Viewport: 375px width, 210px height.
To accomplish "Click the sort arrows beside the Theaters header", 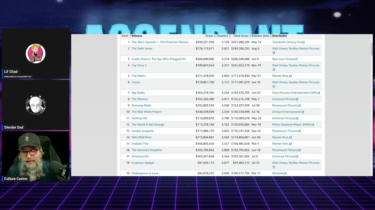I will click(x=230, y=36).
